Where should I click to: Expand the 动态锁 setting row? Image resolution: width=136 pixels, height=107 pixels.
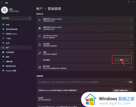pos(85,99)
